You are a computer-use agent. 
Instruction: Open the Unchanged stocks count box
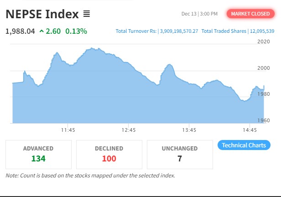[179, 154]
